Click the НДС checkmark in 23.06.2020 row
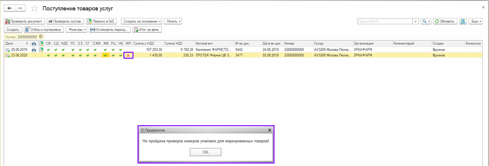Image resolution: width=489 pixels, height=166 pixels. click(x=63, y=56)
